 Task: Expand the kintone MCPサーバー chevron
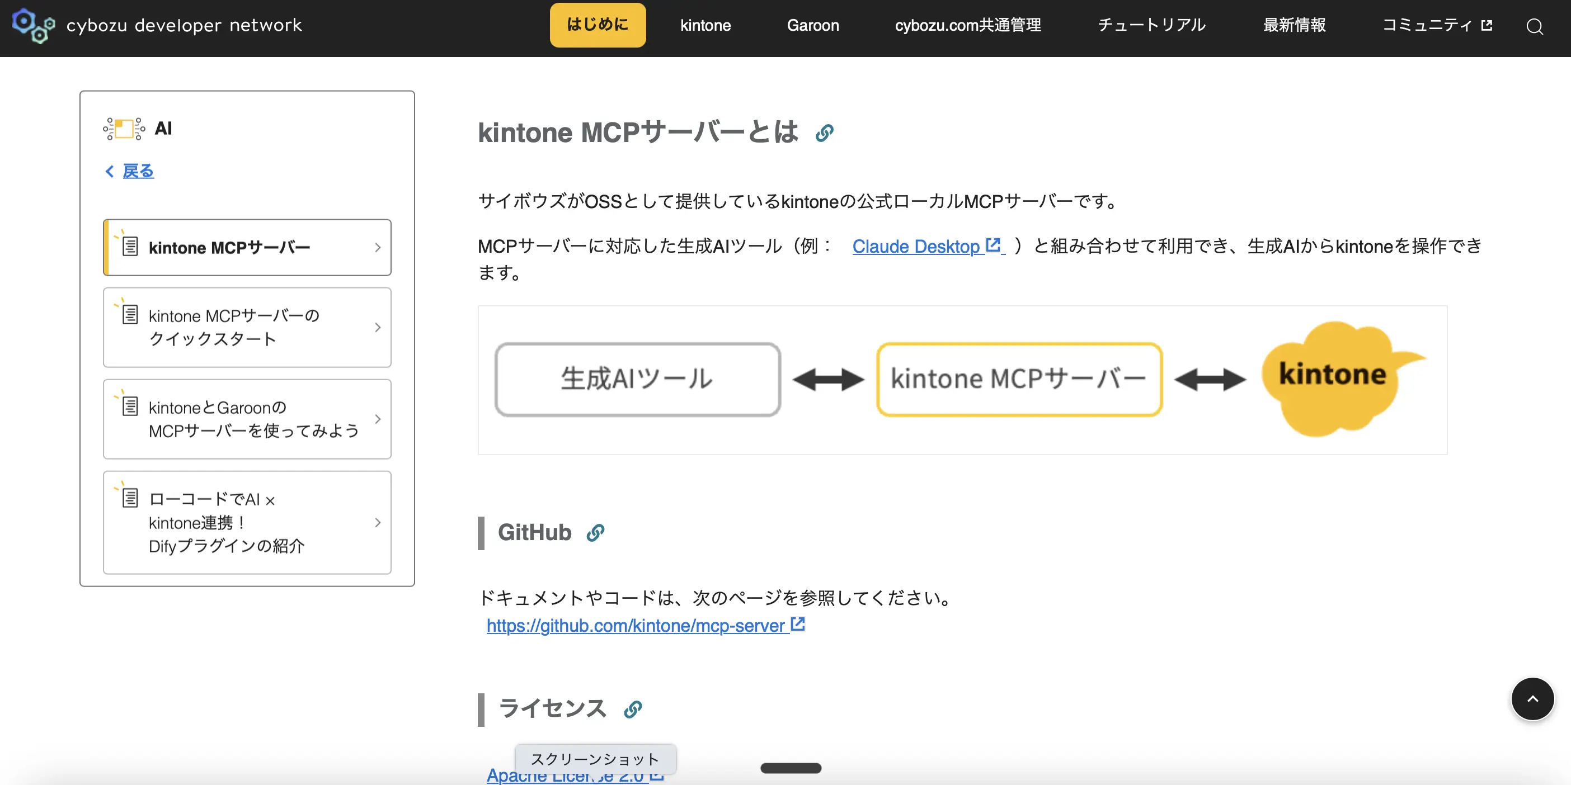[378, 248]
